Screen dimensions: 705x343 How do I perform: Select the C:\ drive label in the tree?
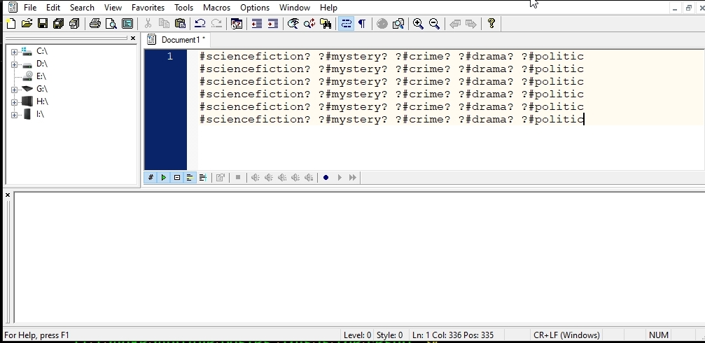(42, 51)
